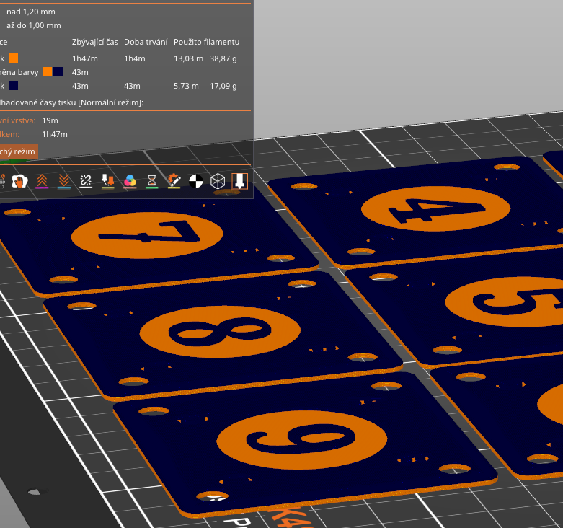Screen dimensions: 563x528
Task: Toggle center of gravity marker icon
Action: coord(195,181)
